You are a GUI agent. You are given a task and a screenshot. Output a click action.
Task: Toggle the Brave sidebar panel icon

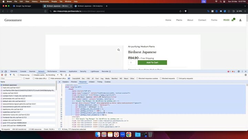233,11
